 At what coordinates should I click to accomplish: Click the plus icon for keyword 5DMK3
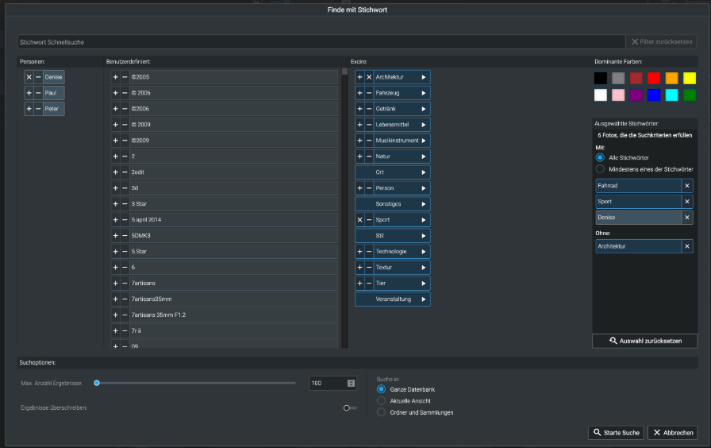point(115,236)
